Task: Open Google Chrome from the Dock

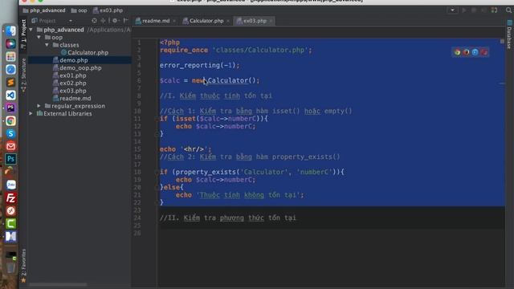Action: 10,121
